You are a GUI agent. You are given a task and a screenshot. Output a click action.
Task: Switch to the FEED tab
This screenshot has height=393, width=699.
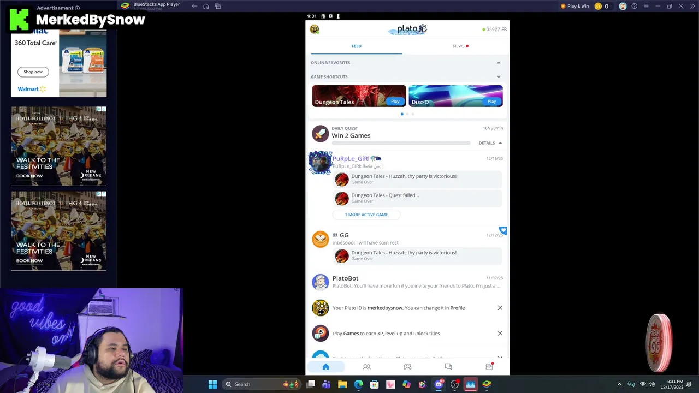click(356, 46)
